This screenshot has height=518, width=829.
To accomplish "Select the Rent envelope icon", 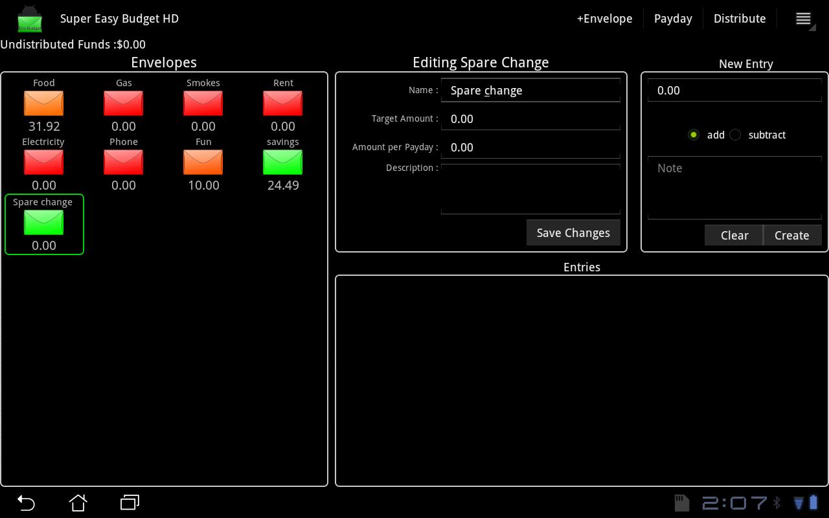I will [x=282, y=103].
